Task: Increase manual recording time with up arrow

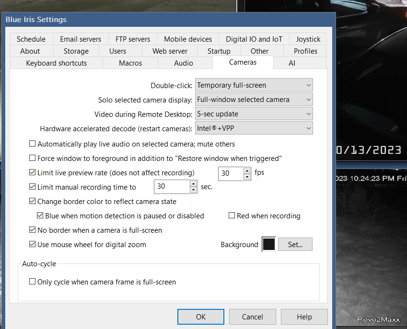Action: (x=193, y=184)
